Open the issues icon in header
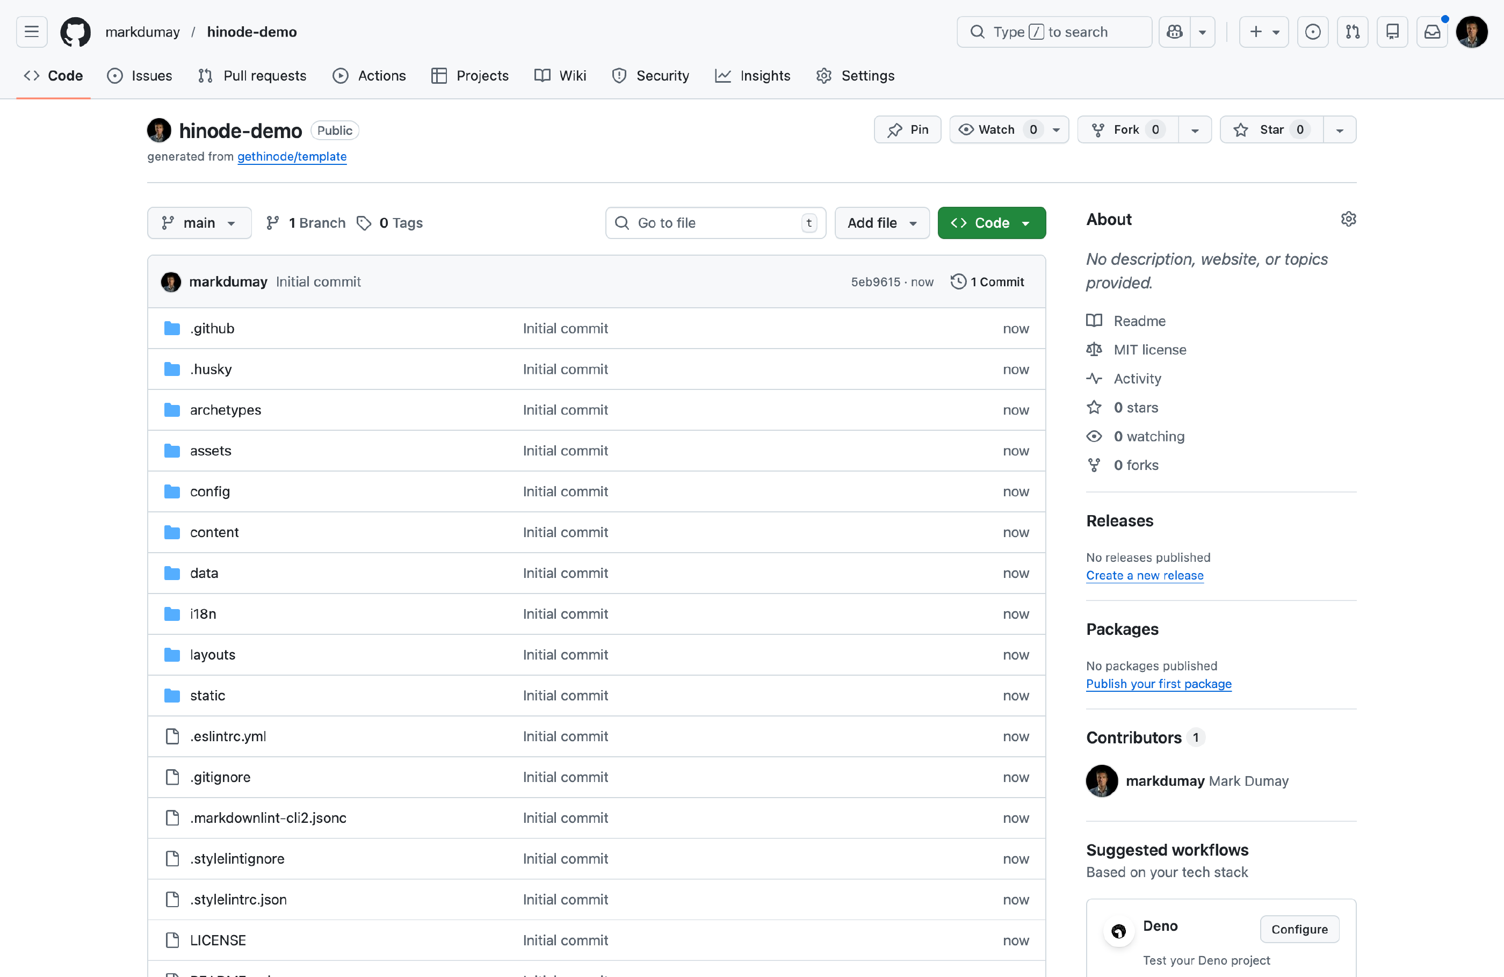Viewport: 1504px width, 977px height. click(1313, 32)
